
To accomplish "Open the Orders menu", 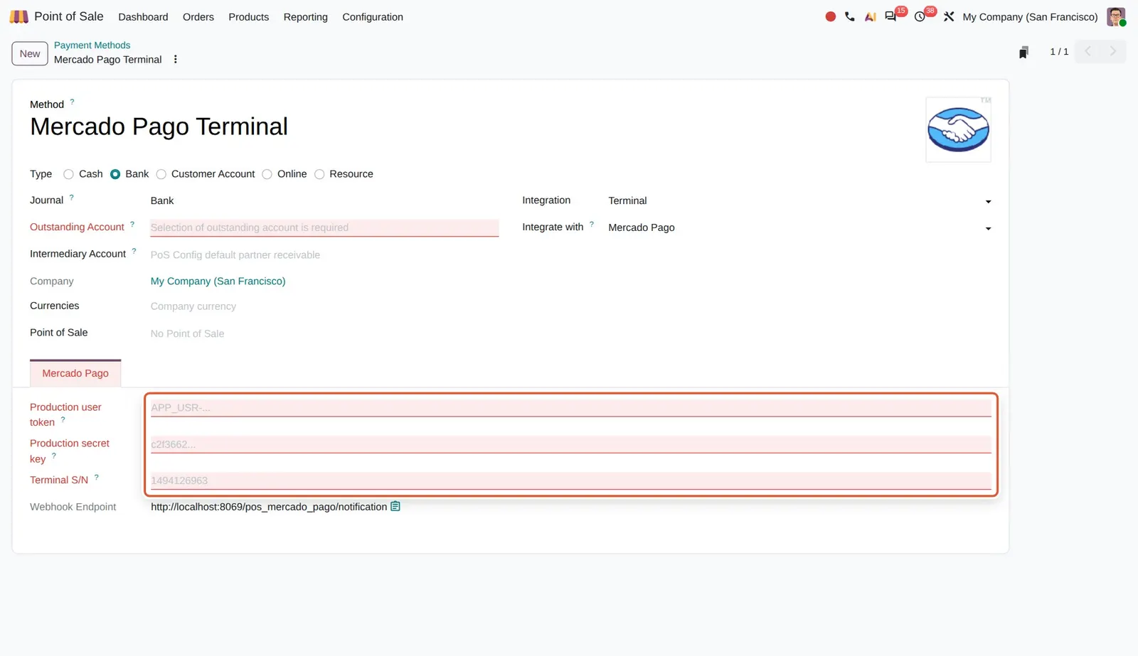I will (198, 17).
